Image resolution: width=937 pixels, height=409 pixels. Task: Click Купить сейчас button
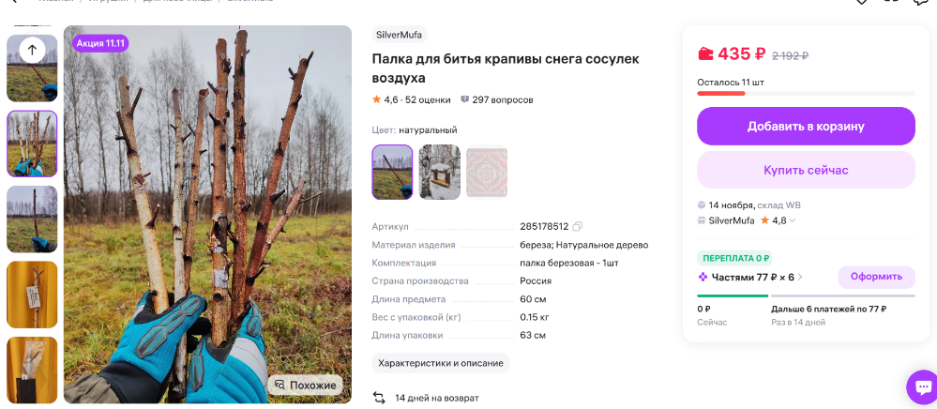[x=806, y=170]
